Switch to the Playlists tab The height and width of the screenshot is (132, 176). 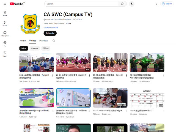43,41
